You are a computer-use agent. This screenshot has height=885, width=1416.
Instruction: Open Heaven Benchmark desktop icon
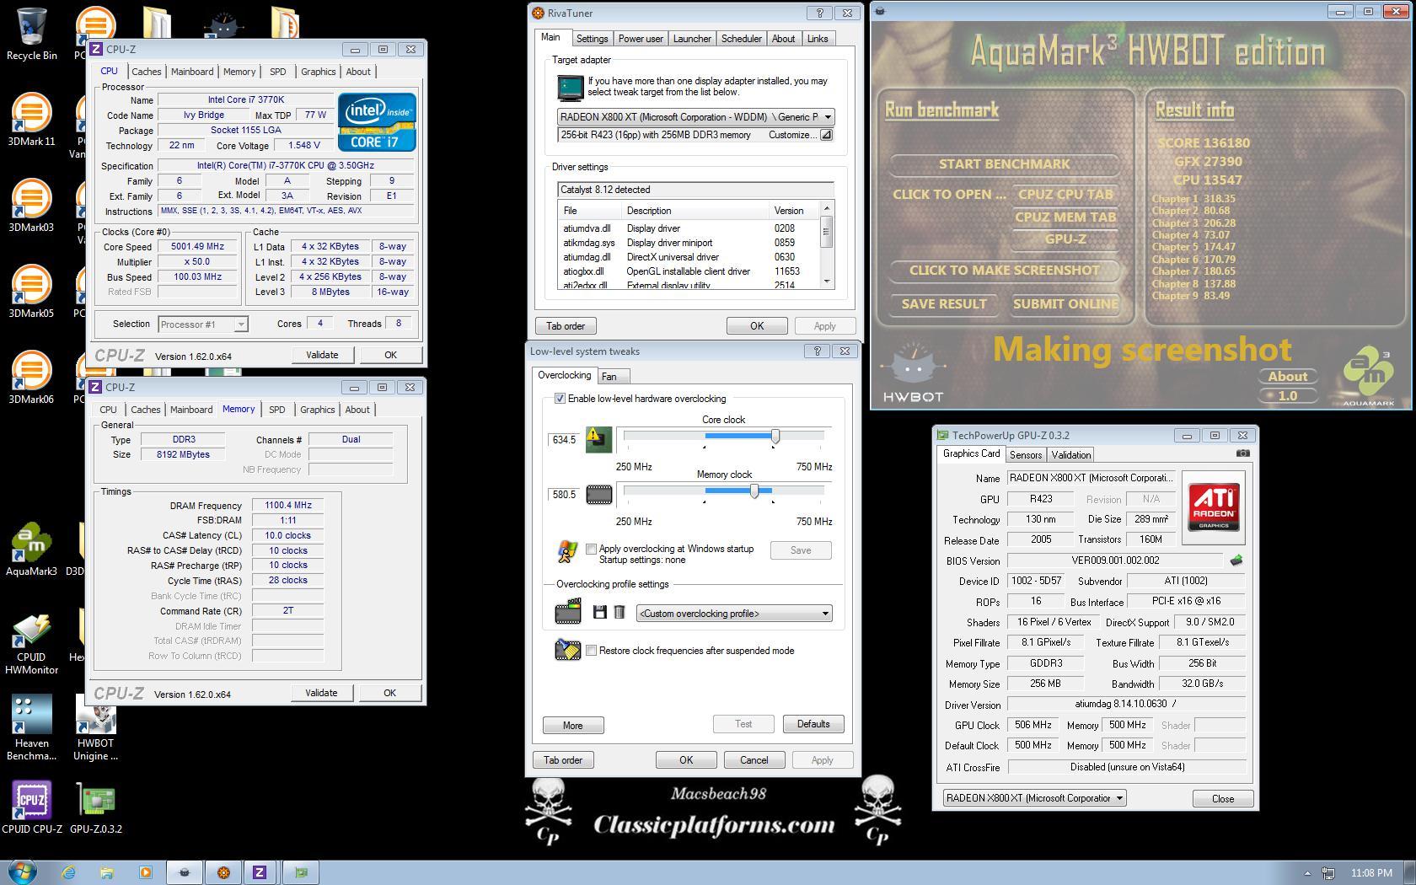pyautogui.click(x=31, y=728)
